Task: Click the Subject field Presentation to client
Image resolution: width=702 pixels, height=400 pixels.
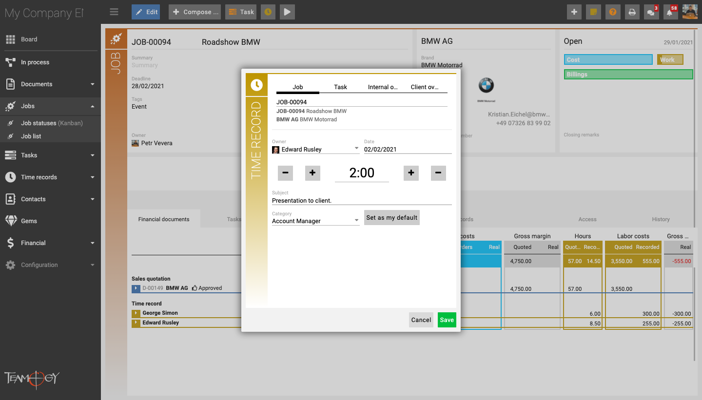Action: 362,200
